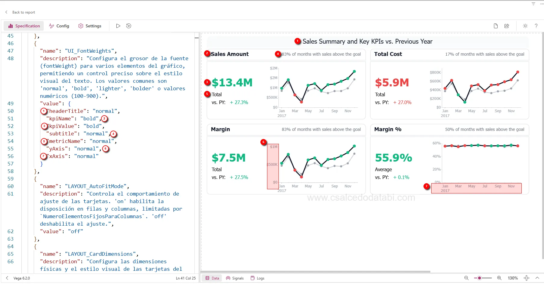544x284 pixels.
Task: Open the history icon next to play
Action: tap(129, 26)
